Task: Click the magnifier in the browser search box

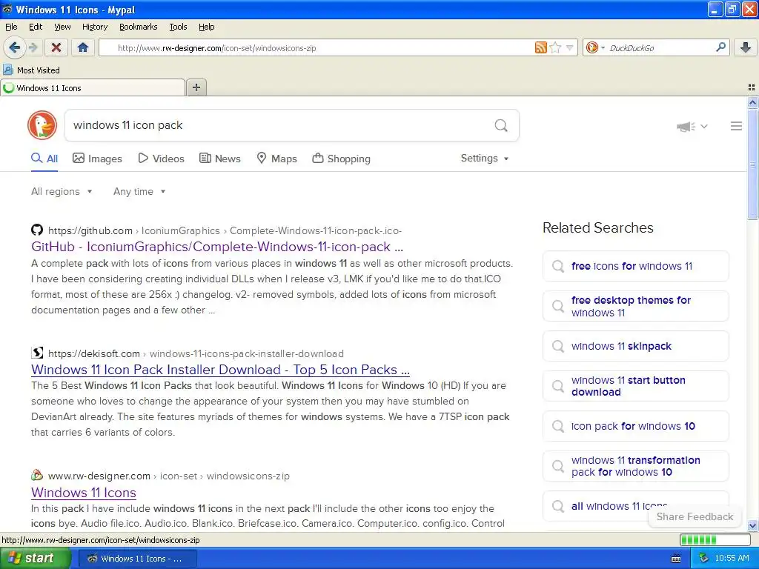Action: pyautogui.click(x=720, y=47)
